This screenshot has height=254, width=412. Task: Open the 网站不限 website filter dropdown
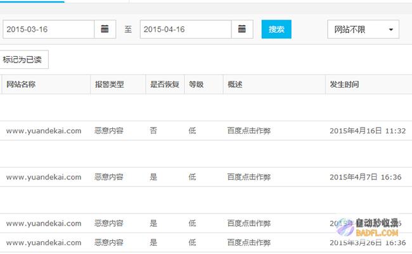click(363, 29)
